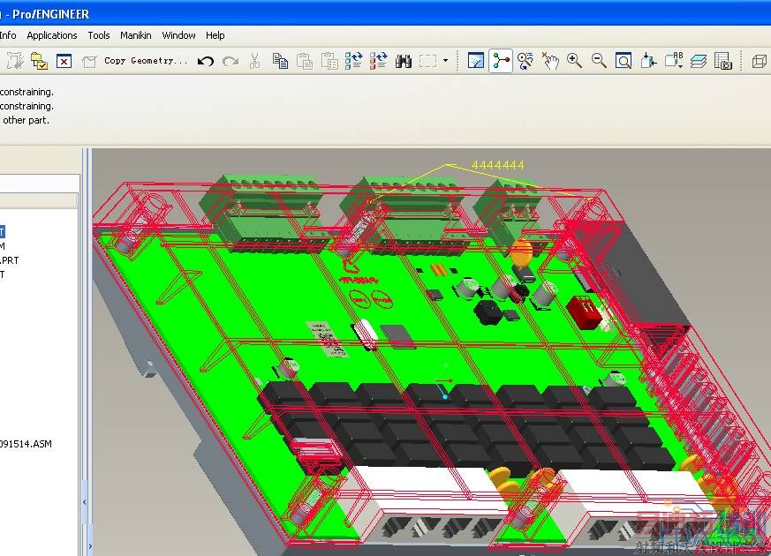Click the grayed envelope icon
Screen dimensions: 771x556
point(89,62)
